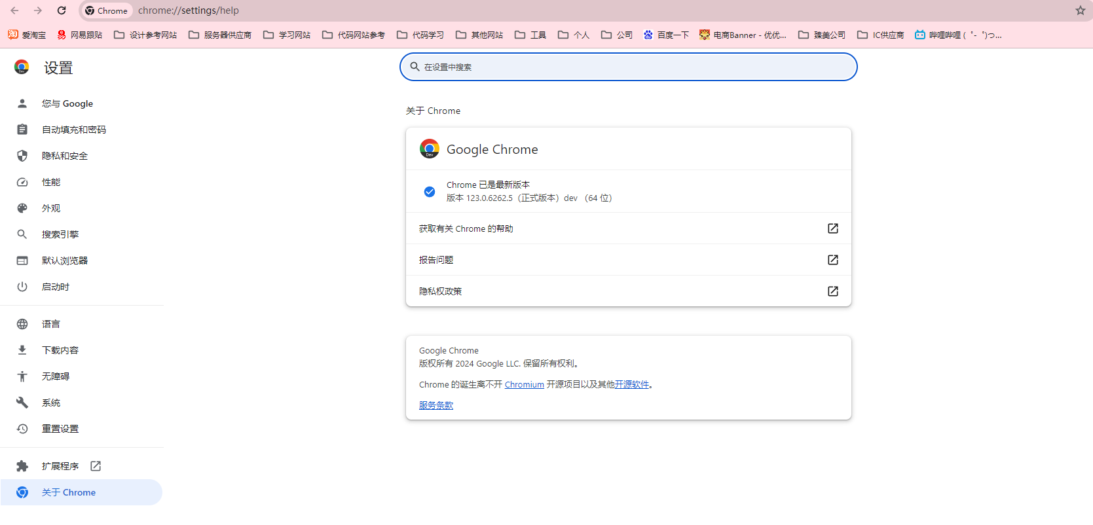Open the 爱淘宝 bookmark
1093x525 pixels.
click(27, 35)
